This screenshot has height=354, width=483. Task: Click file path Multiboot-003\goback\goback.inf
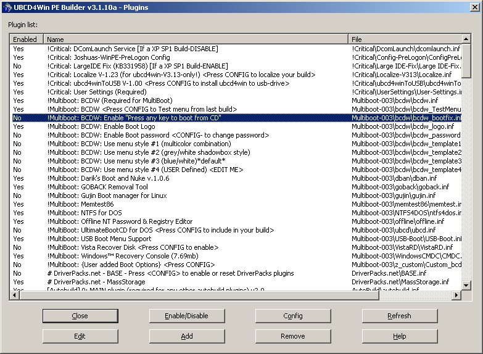[400, 187]
